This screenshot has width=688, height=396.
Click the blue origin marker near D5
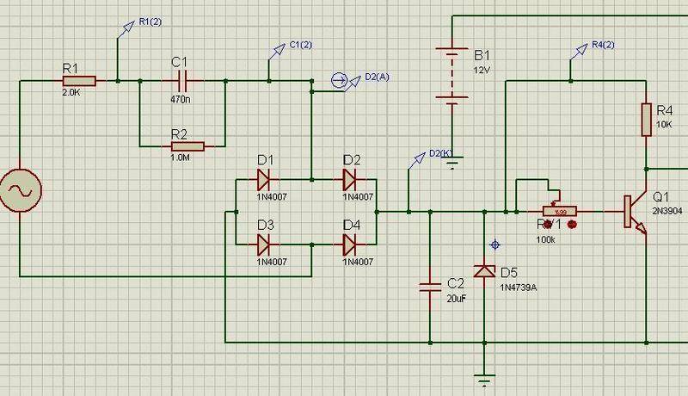[x=495, y=244]
